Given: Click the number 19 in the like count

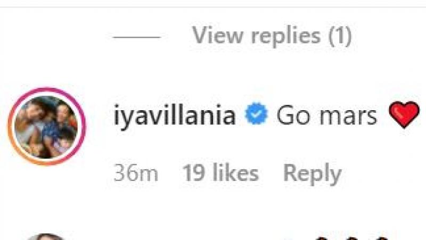Looking at the screenshot, I should click(194, 172).
